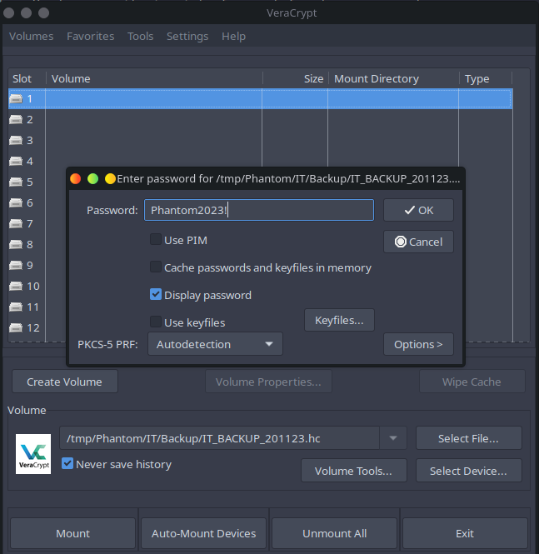Click Unmount All button
This screenshot has width=539, height=554.
tap(334, 533)
